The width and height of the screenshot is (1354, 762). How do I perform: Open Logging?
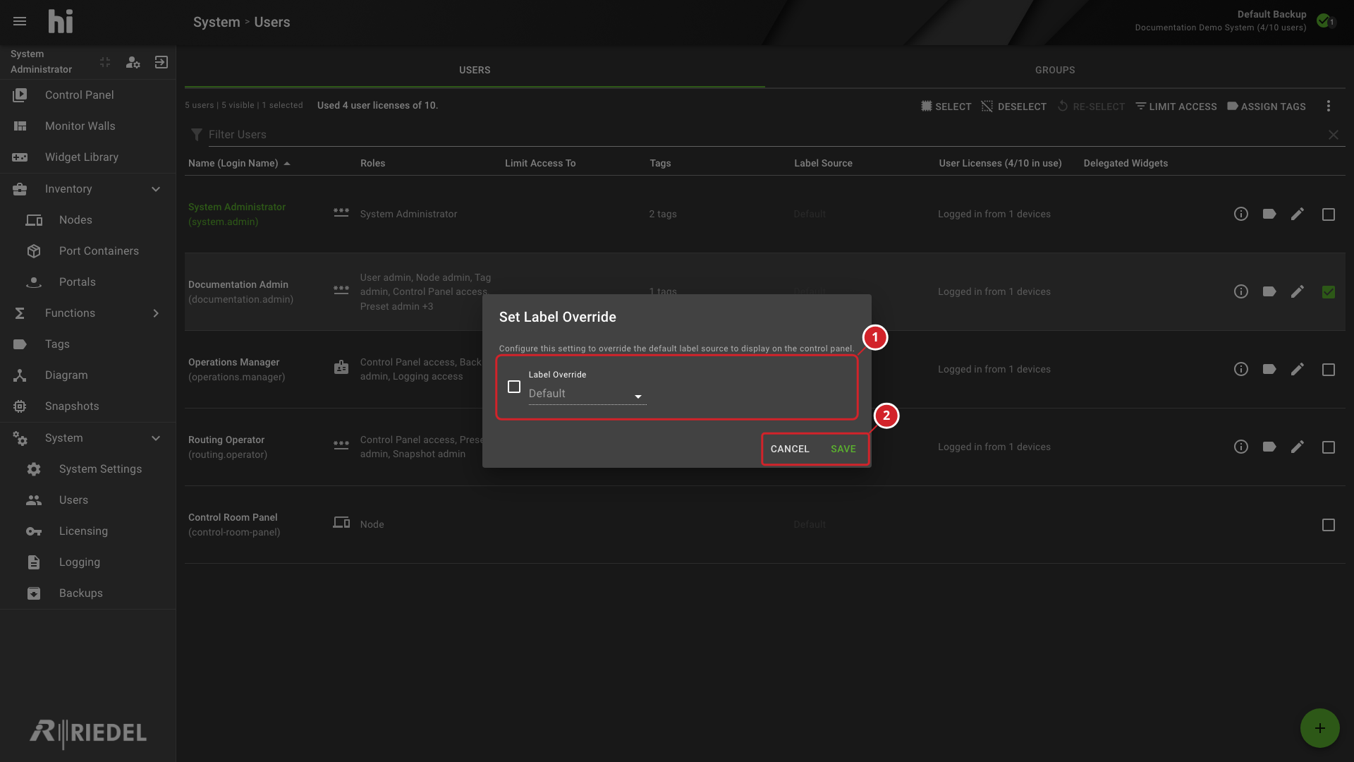(87, 562)
